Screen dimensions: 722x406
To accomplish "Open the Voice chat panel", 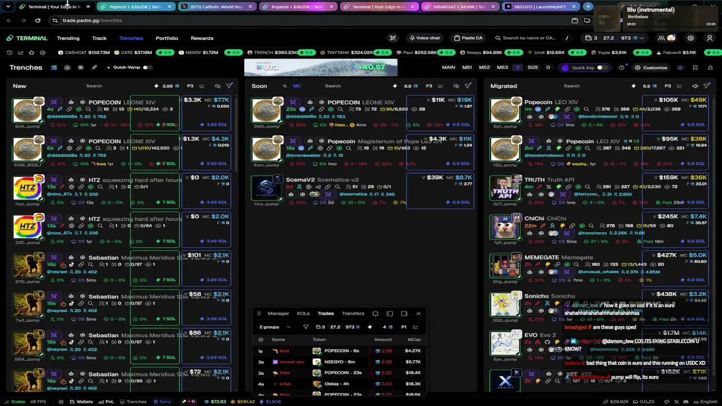I will pos(424,38).
